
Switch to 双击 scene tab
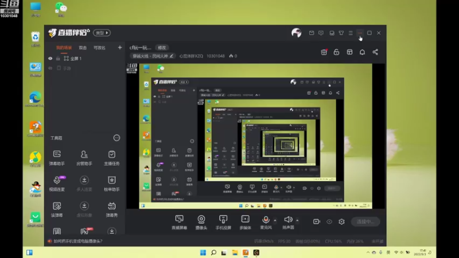coord(83,48)
